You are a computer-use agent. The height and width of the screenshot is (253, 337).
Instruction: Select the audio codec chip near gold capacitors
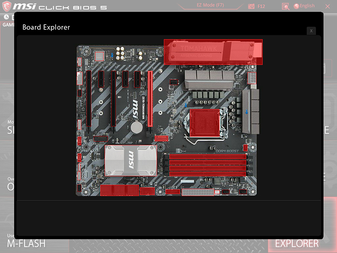coord(100,56)
